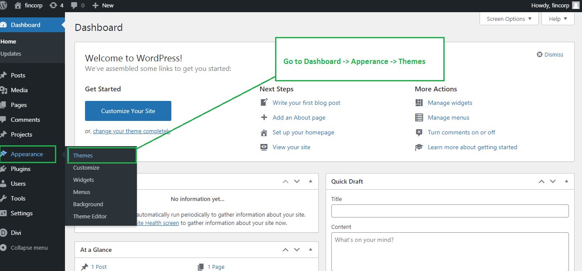Viewport: 582px width, 271px height.
Task: Click the Howdy, fincorp account text
Action: (550, 6)
